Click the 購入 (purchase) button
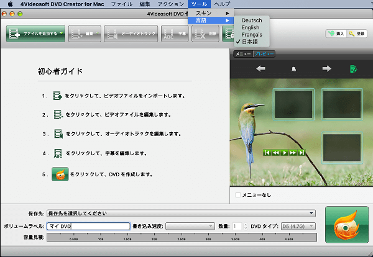 pyautogui.click(x=335, y=34)
